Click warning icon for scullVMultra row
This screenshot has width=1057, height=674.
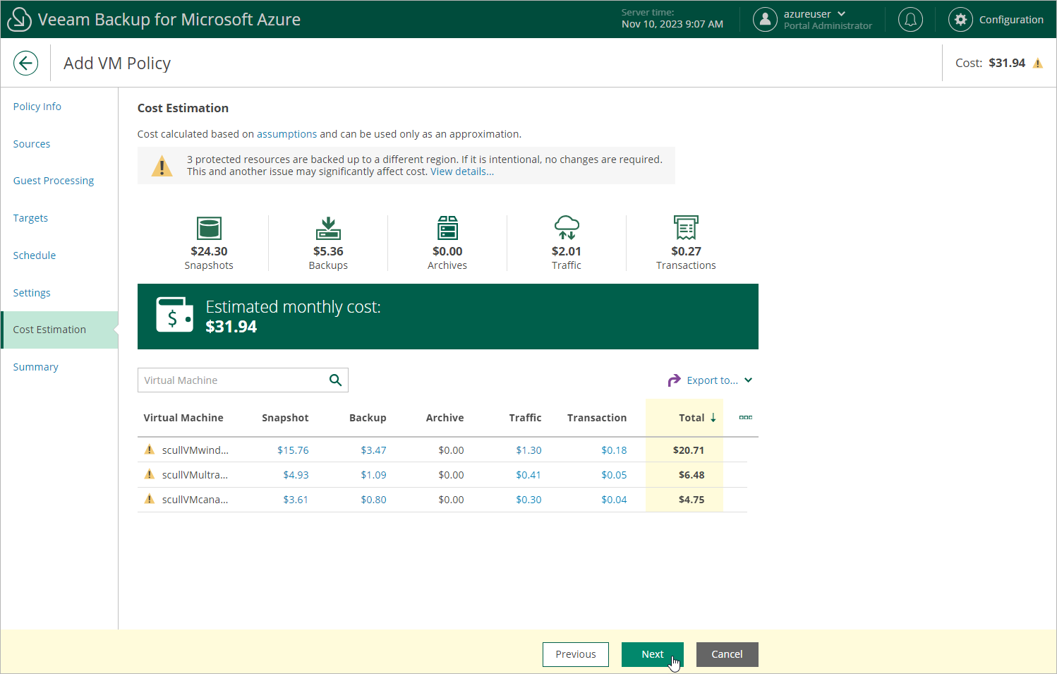150,474
